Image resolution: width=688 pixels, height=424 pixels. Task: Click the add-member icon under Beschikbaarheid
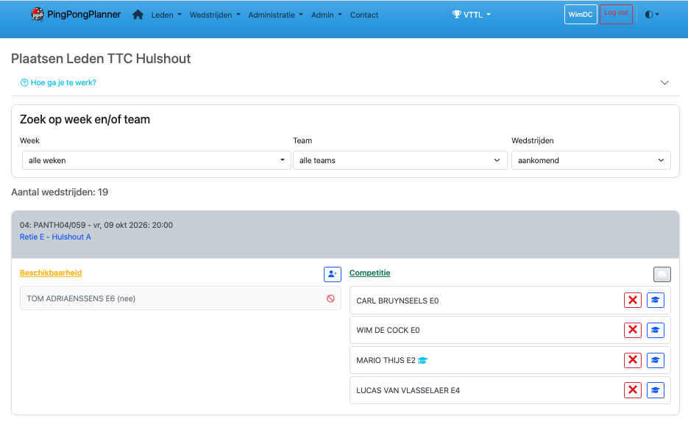[x=332, y=274]
